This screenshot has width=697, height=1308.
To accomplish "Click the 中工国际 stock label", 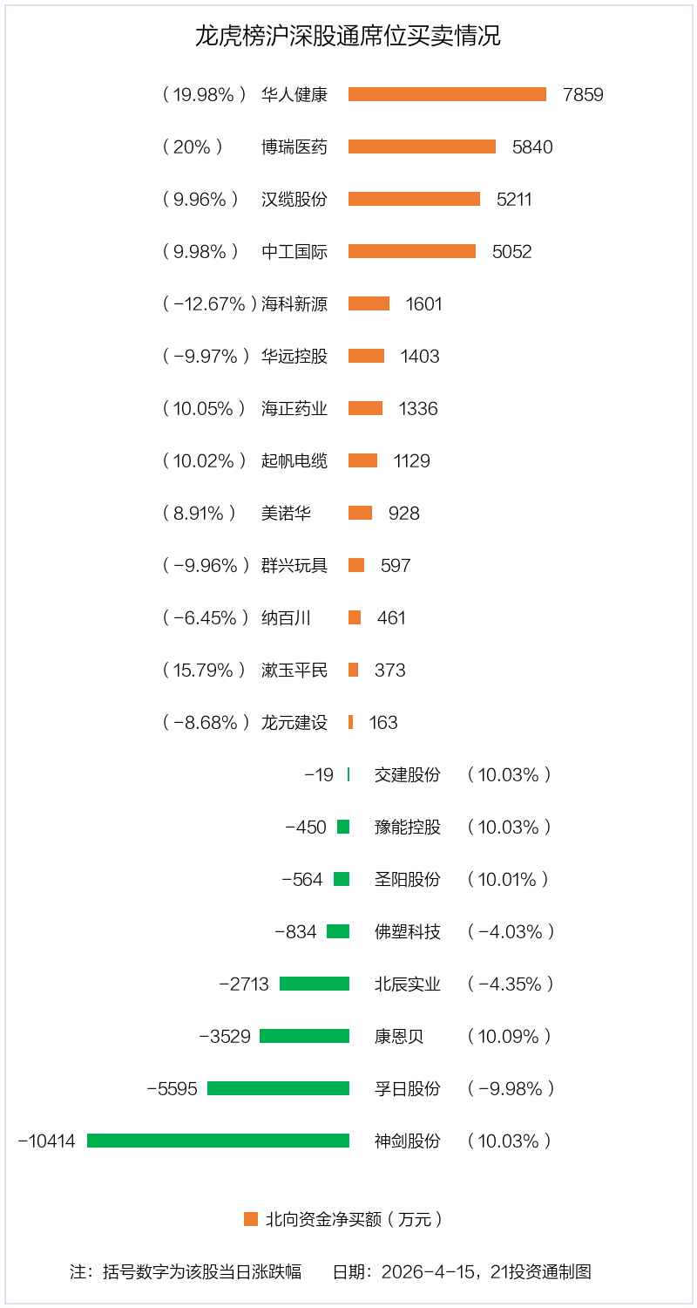I will coord(294,251).
